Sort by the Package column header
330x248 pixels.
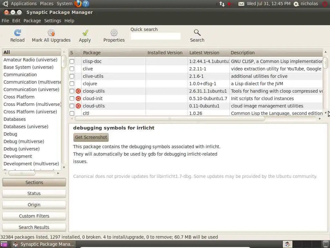pos(114,53)
